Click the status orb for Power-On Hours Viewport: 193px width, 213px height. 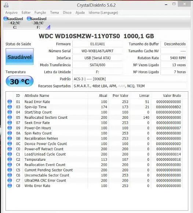[10, 128]
